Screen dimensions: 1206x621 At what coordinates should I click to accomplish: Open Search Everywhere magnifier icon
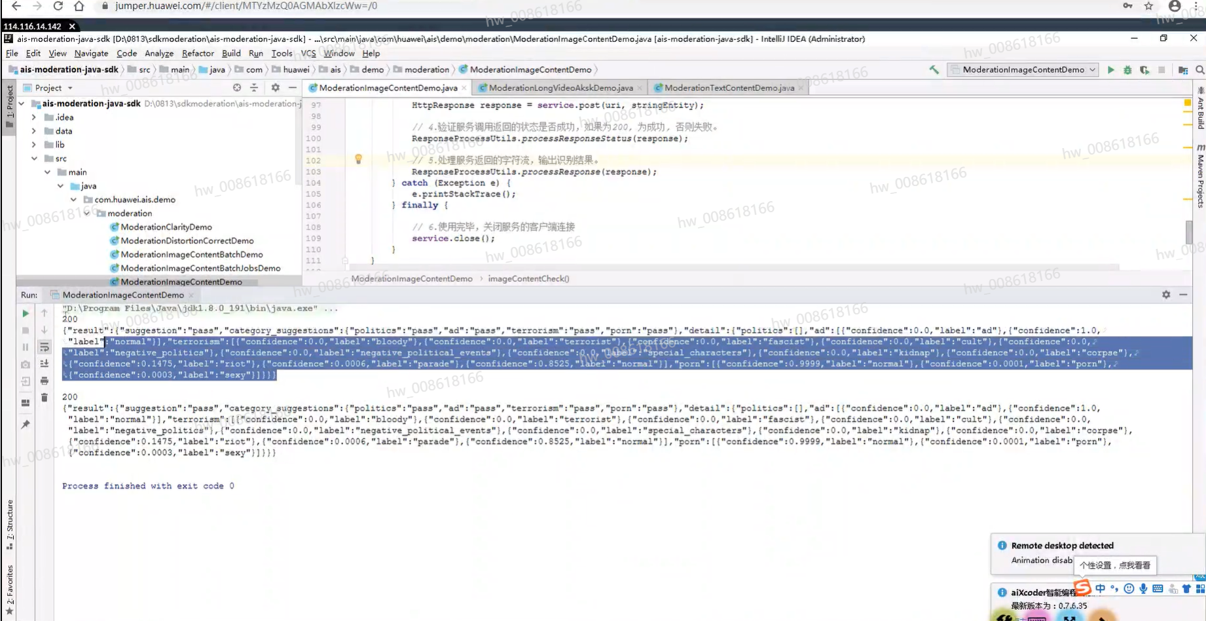tap(1199, 69)
